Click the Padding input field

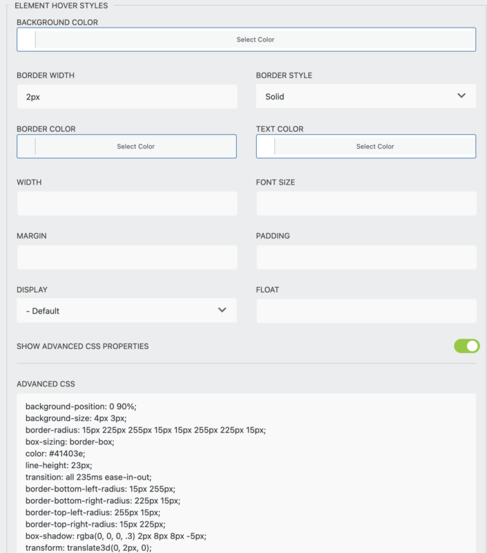coord(366,256)
